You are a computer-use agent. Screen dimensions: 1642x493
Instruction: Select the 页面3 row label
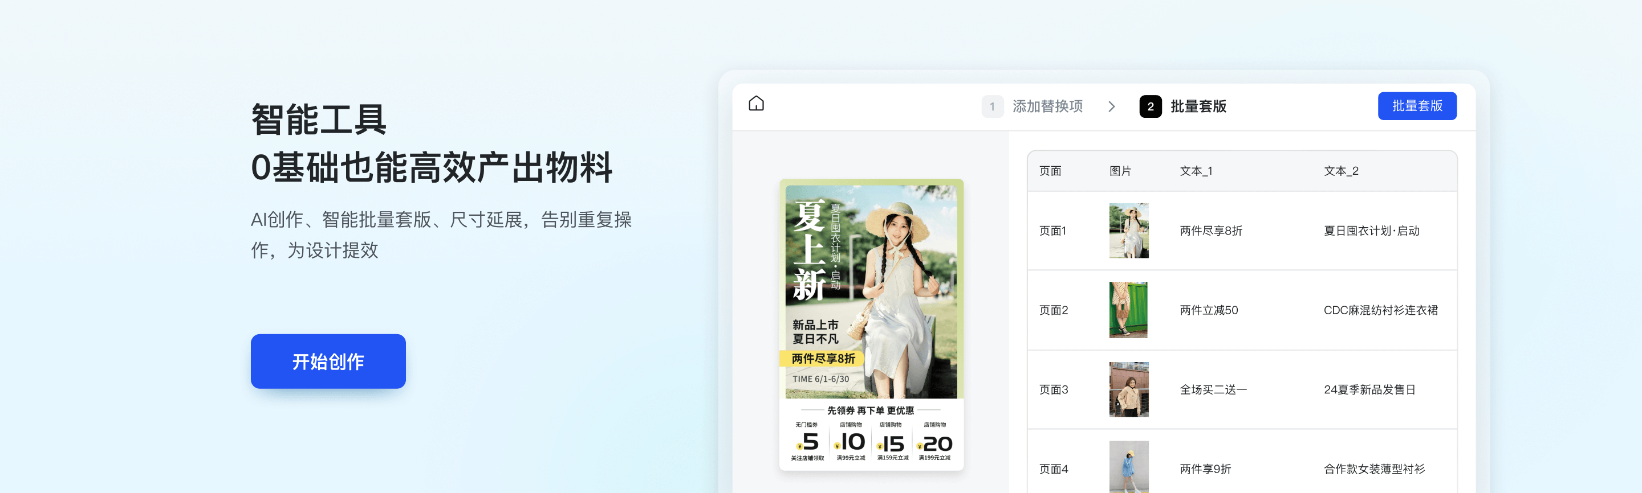(x=1054, y=389)
